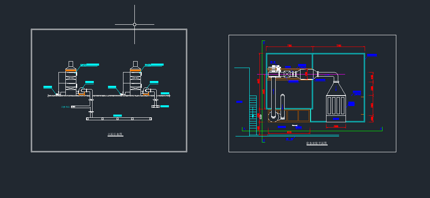The height and width of the screenshot is (198, 430).
Task: Select the left scrubber tower body
Action: (71, 78)
